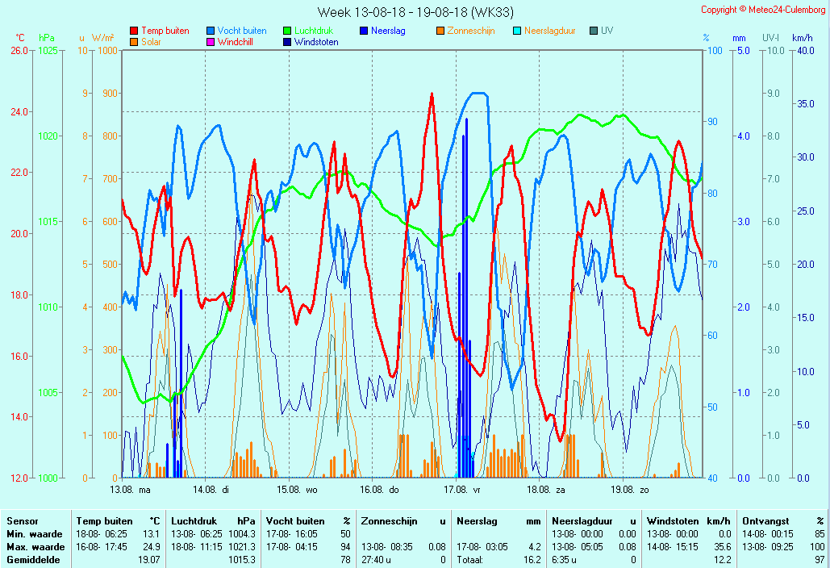Click the orange Zonneschijn legend swatch
This screenshot has height=568, width=830.
440,31
